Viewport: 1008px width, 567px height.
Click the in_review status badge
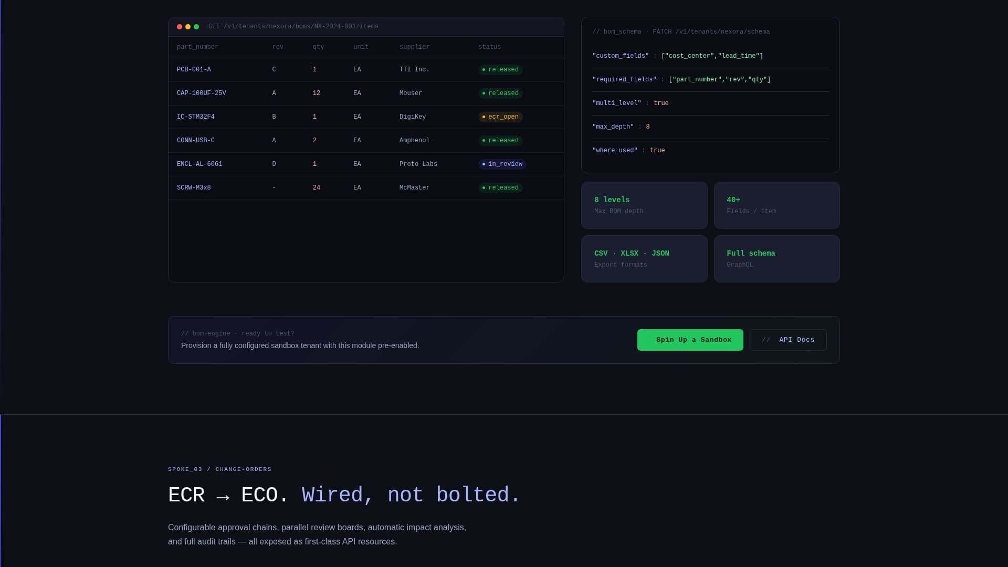[502, 164]
